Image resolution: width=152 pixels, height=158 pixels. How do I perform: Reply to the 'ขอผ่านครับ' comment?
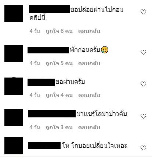point(89,95)
